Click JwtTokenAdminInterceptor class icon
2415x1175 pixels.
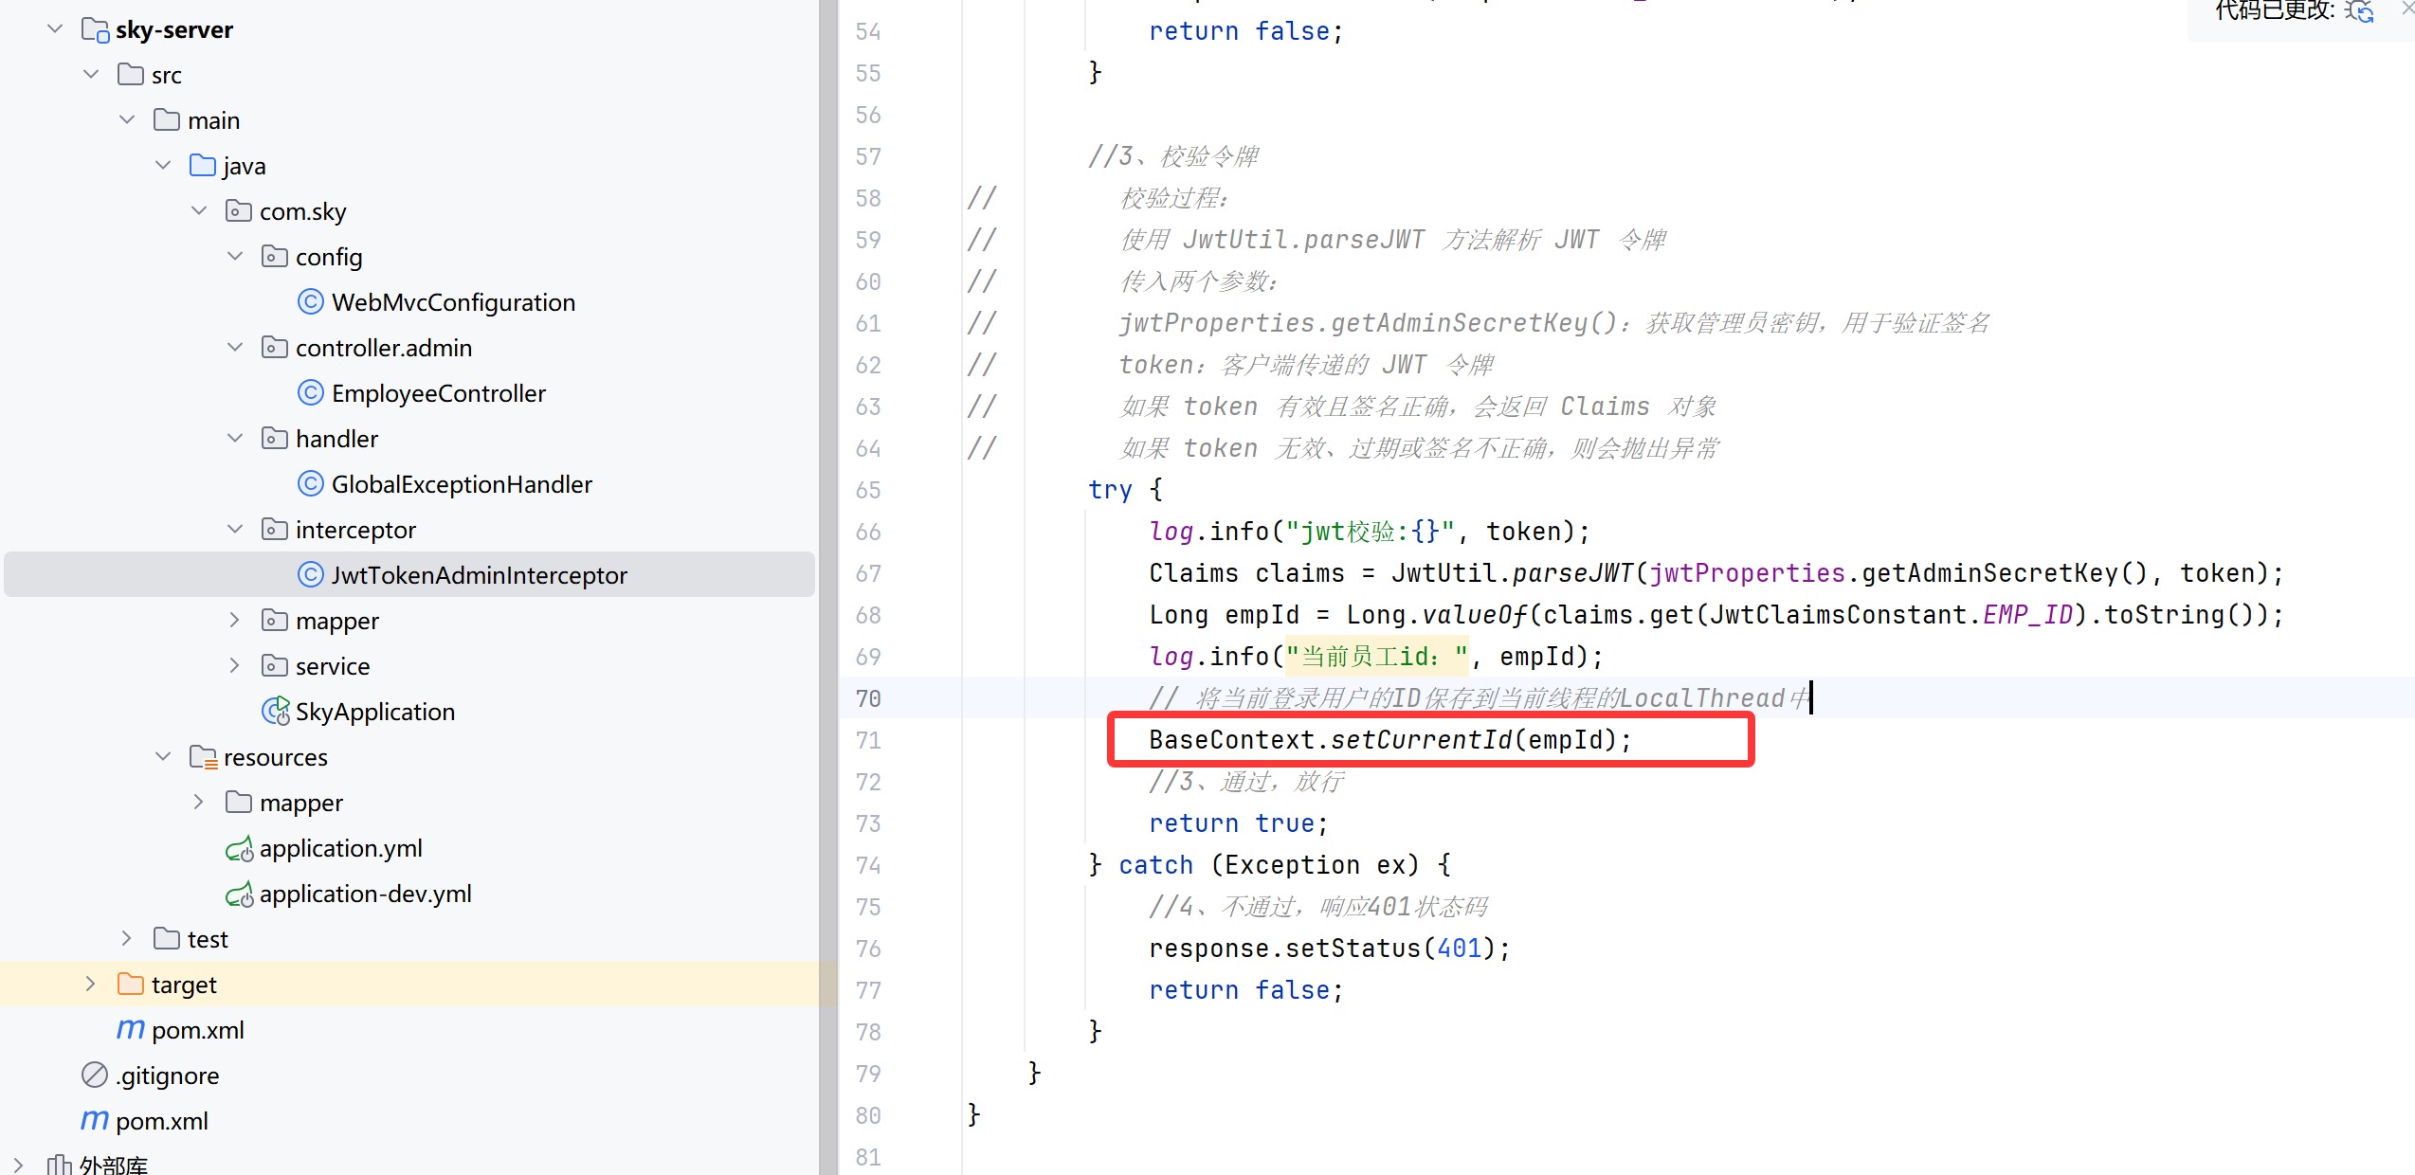click(x=311, y=575)
